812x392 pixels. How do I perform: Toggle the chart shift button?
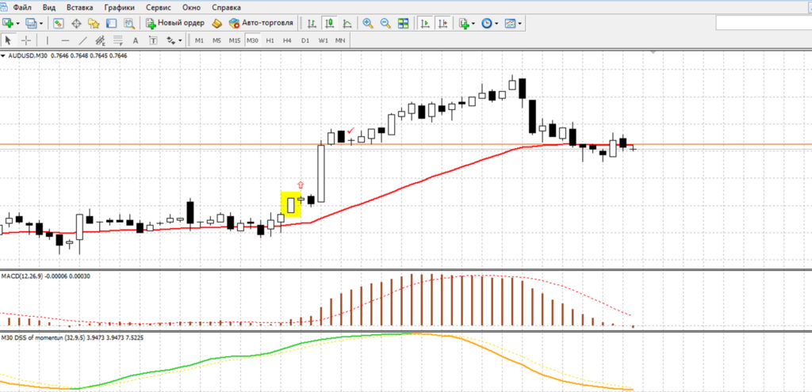442,23
